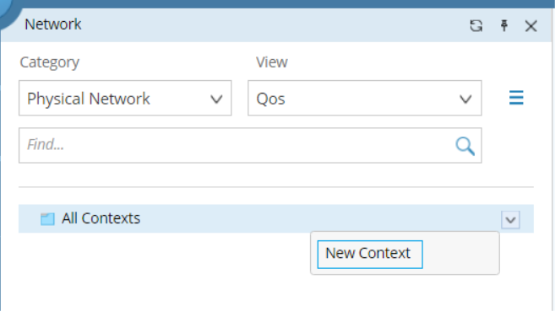This screenshot has width=555, height=317.
Task: Choose New Context from the popup menu
Action: (x=370, y=254)
